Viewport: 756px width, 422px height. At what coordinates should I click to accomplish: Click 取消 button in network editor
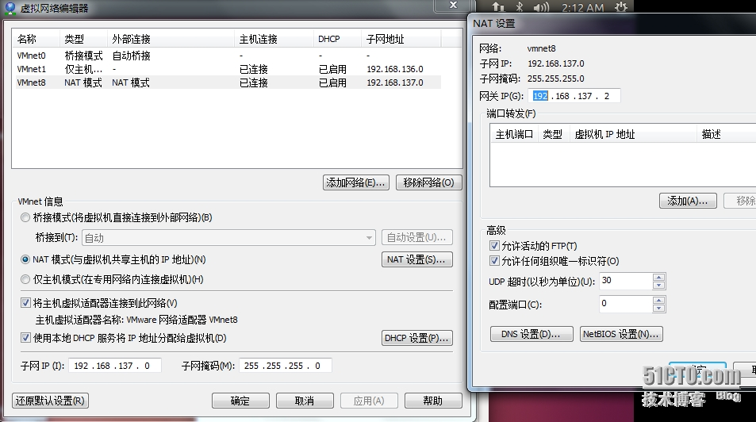pyautogui.click(x=305, y=401)
